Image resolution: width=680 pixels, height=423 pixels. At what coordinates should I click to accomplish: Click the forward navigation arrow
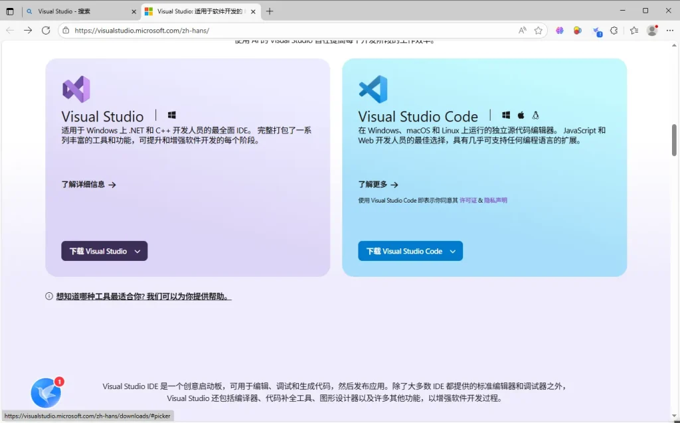[x=28, y=31]
